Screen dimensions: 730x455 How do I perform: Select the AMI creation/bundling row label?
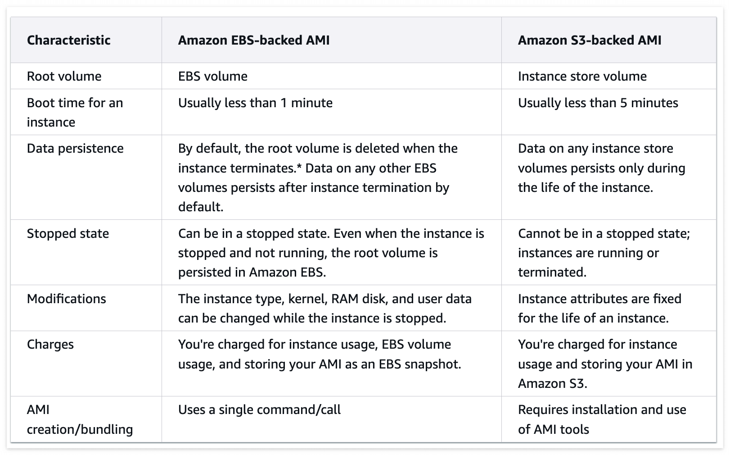(x=80, y=419)
